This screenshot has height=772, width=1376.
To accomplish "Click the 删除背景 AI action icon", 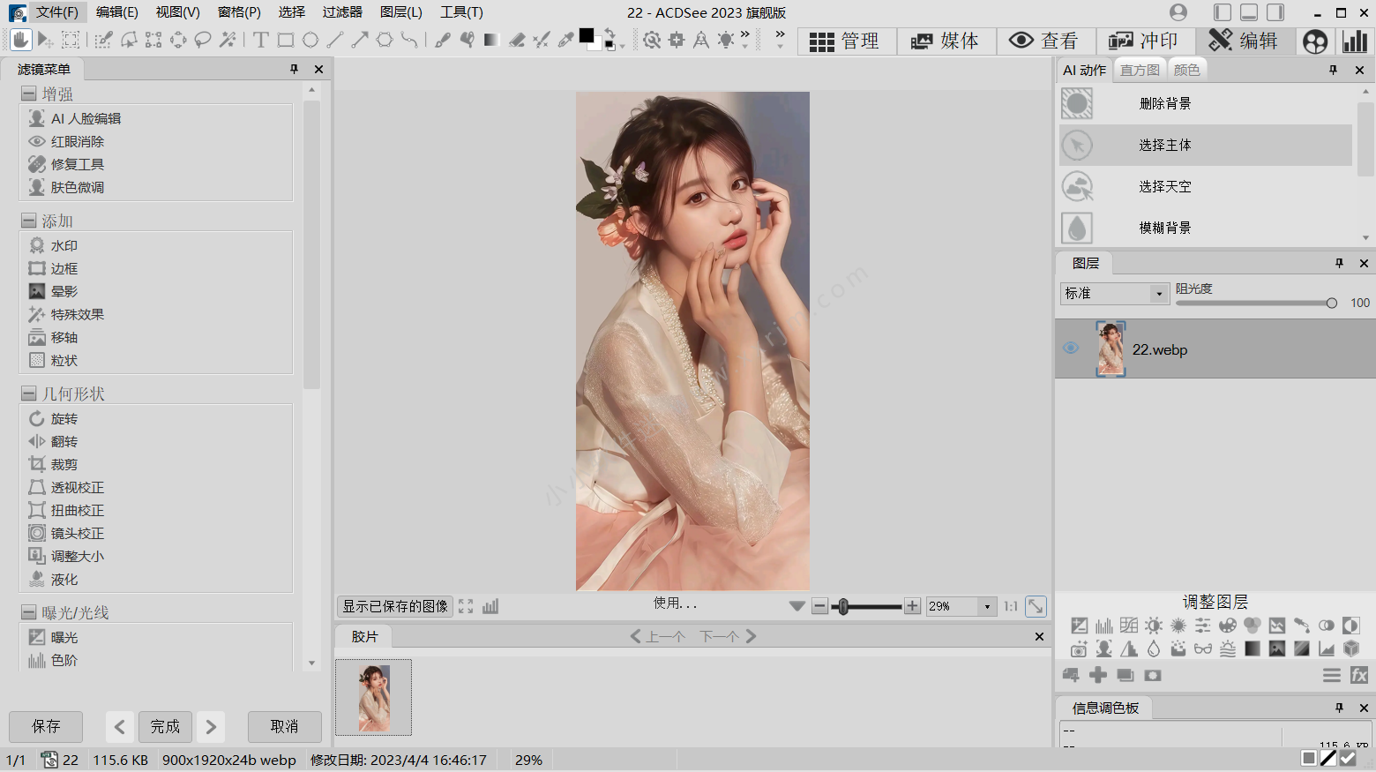I will point(1077,104).
